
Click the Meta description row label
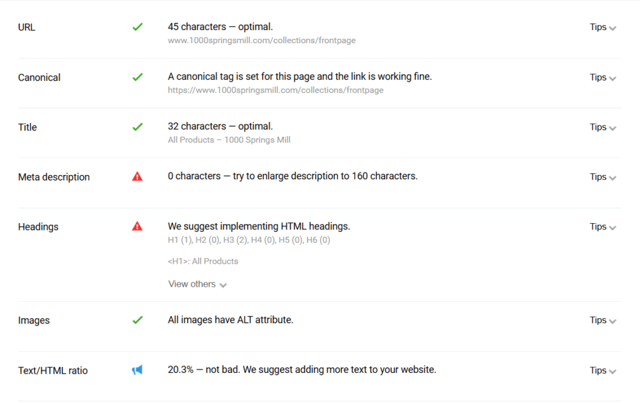coord(54,177)
